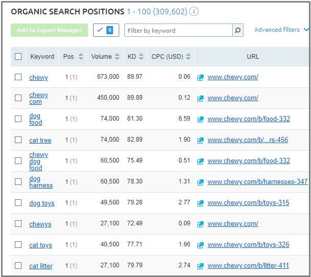This screenshot has height=277, width=311.
Task: Open external link icon for chewys row
Action: tap(201, 224)
